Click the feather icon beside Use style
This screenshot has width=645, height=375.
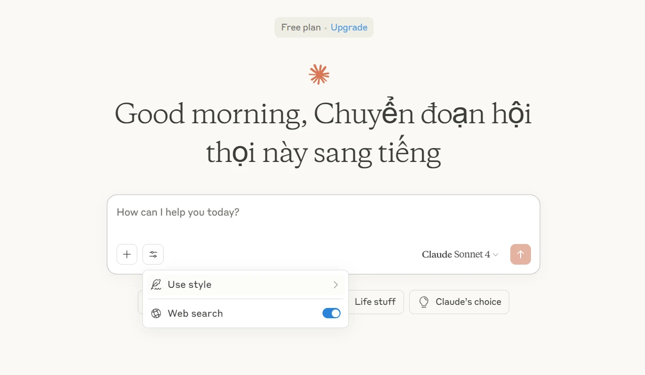(x=156, y=285)
